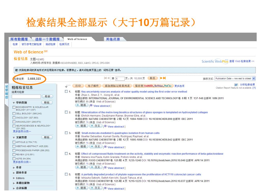Viewport: 261px width, 195px height.
Task: Show more subject categories under 学科类别
Action: pyautogui.click(x=22, y=131)
